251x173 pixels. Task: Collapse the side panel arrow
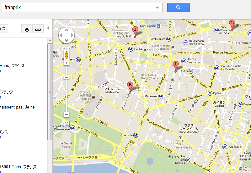[48, 28]
